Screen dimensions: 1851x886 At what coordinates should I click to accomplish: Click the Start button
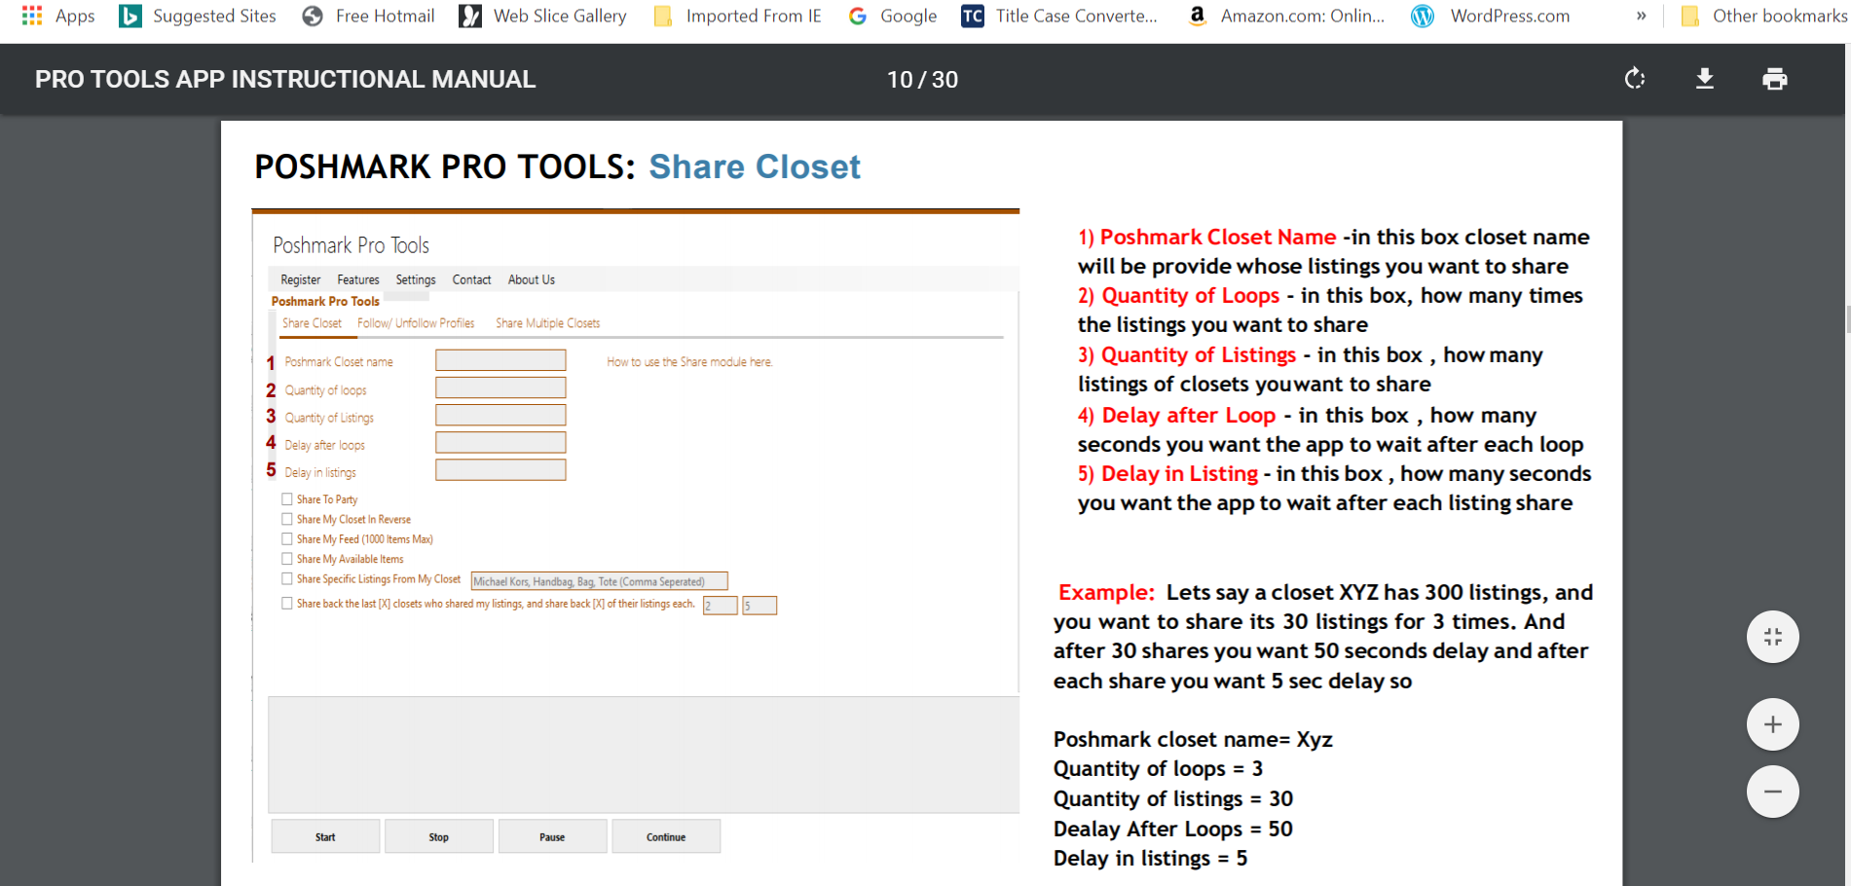[325, 836]
